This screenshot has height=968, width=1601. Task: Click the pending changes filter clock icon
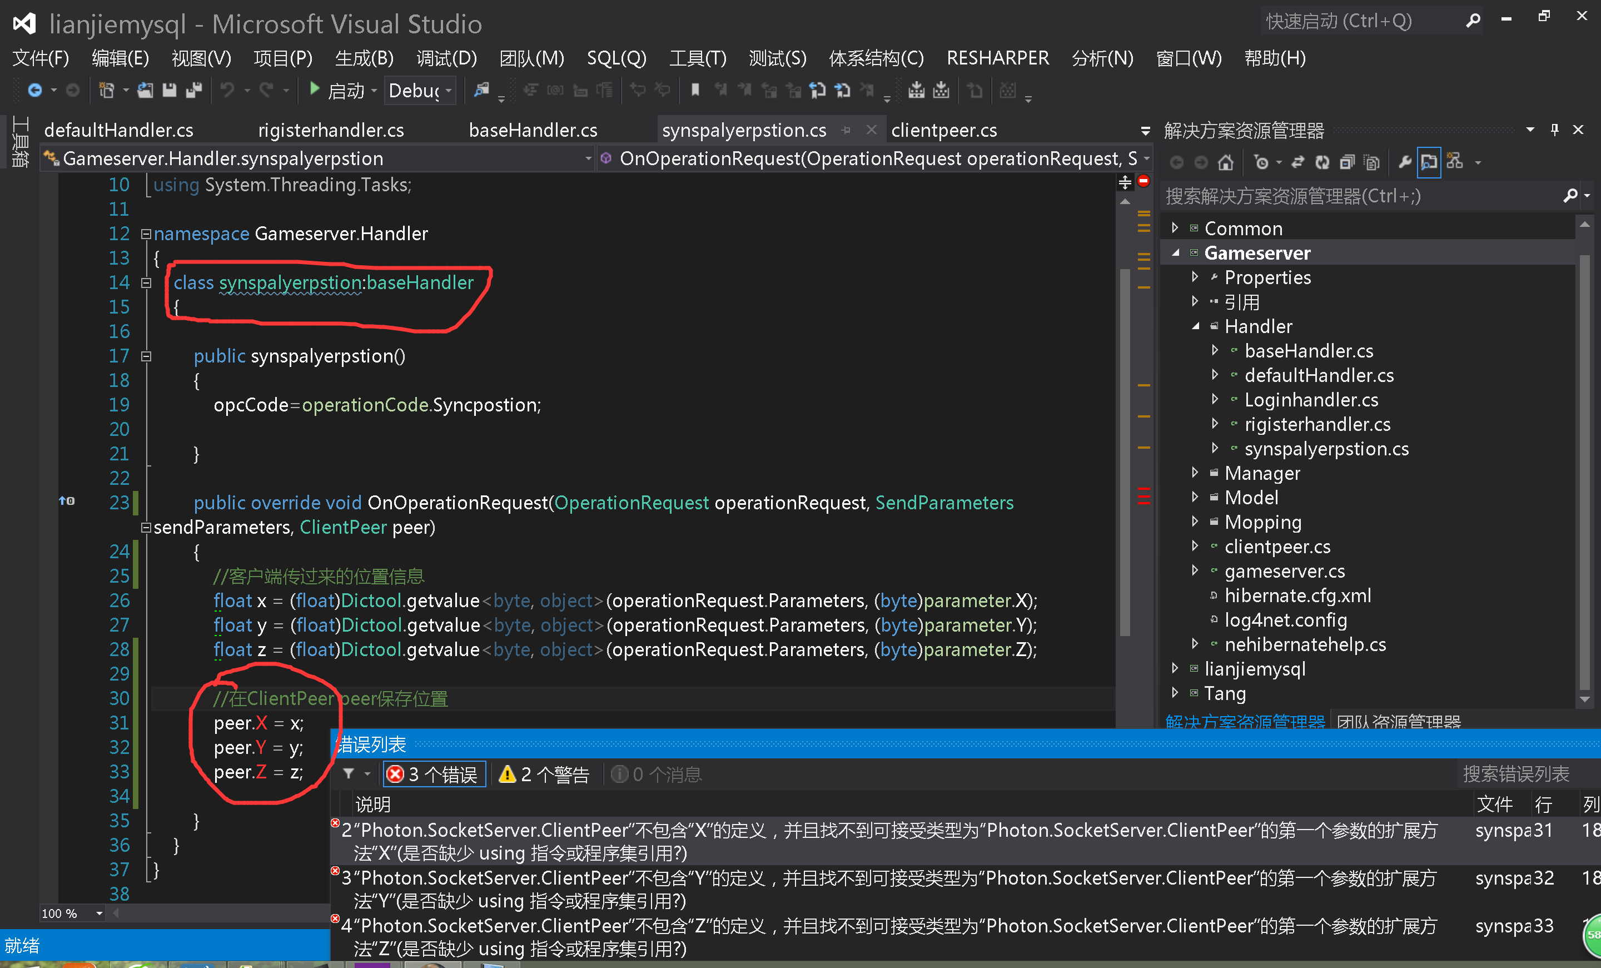pyautogui.click(x=1261, y=162)
